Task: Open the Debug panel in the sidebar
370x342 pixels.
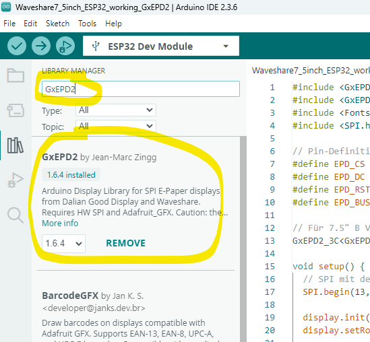Action: coord(16,180)
